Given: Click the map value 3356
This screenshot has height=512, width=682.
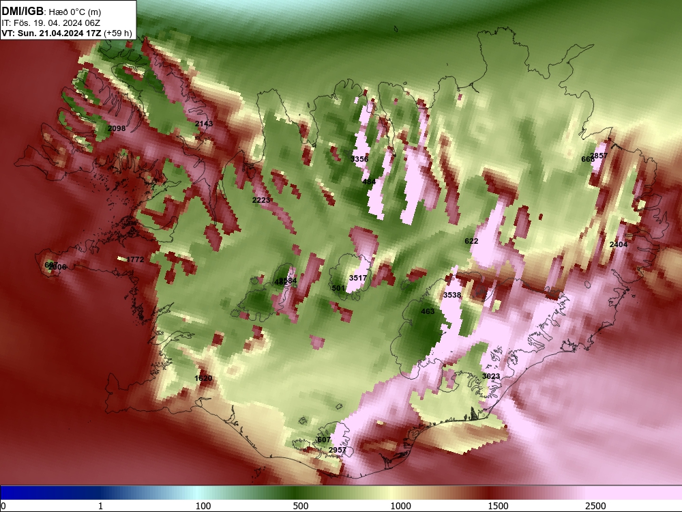Looking at the screenshot, I should coord(359,159).
